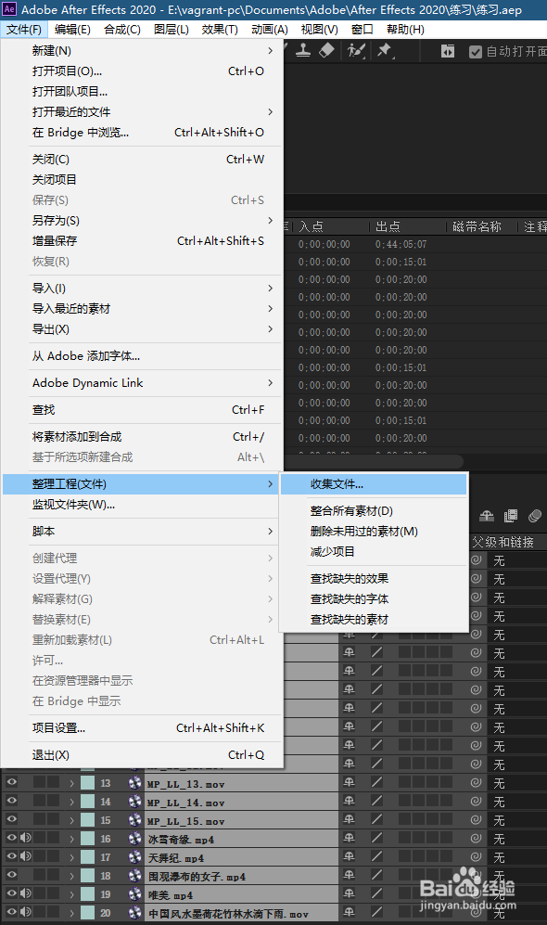Click 退出(X) menu entry
This screenshot has width=547, height=925.
point(142,754)
